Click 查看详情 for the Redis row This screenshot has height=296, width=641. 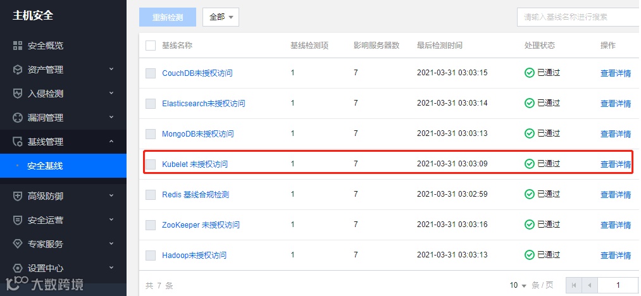[616, 195]
